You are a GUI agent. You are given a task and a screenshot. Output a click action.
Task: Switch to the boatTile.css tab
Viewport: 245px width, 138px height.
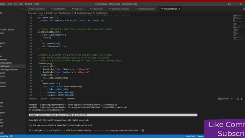click(96, 9)
